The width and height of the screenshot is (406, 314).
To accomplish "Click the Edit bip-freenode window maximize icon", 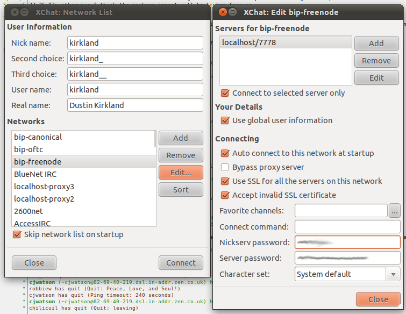I will click(233, 12).
